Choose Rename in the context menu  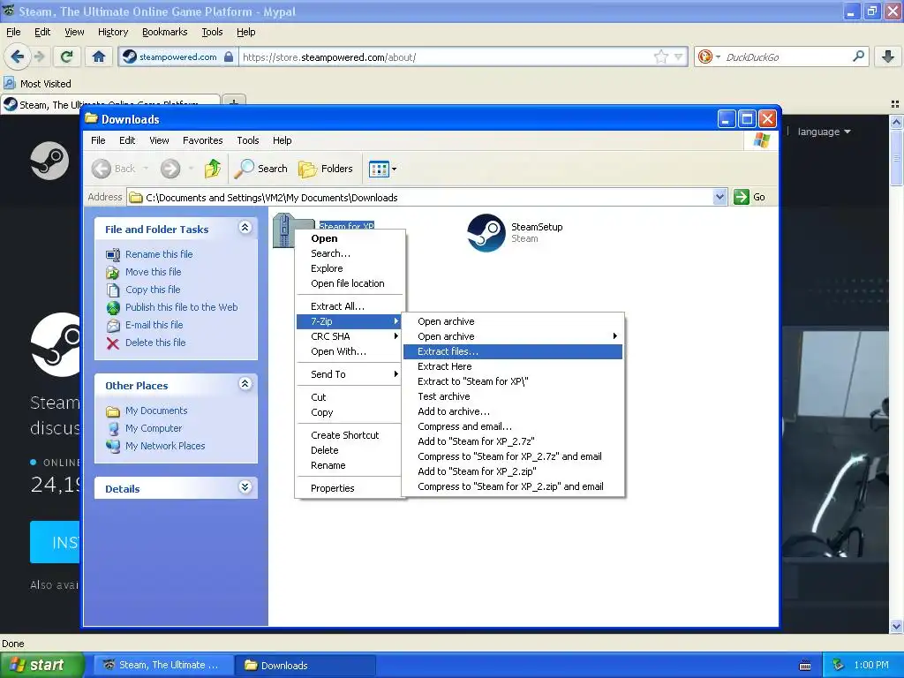point(350,465)
